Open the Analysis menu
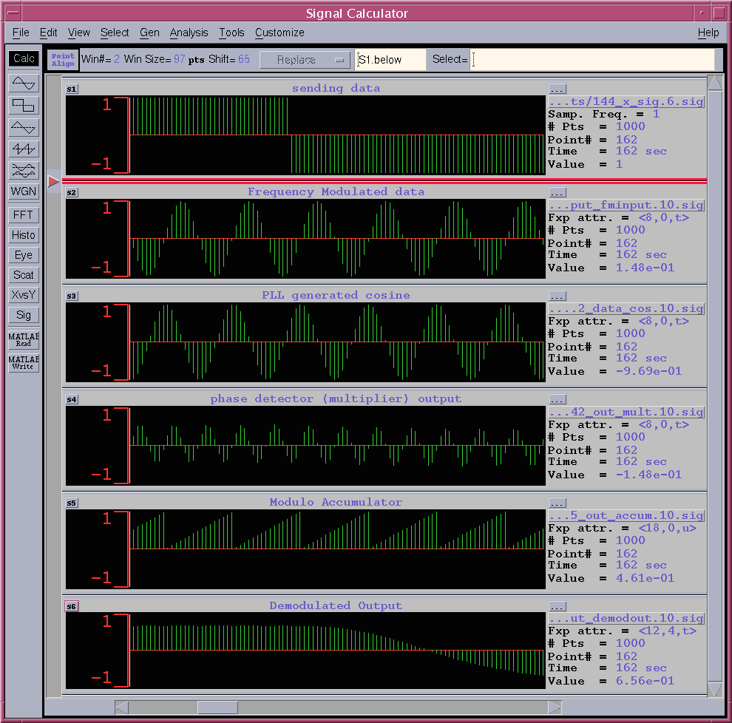732x723 pixels. pyautogui.click(x=189, y=33)
